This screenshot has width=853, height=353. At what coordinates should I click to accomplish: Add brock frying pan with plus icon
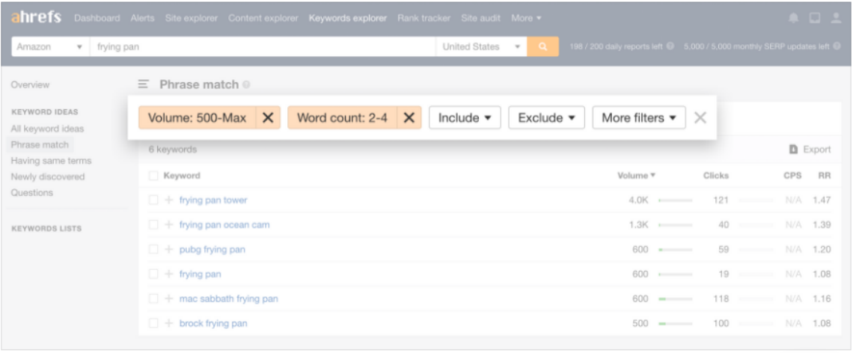click(168, 323)
